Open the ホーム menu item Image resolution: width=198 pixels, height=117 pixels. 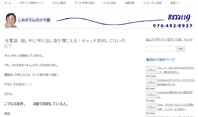point(8,3)
